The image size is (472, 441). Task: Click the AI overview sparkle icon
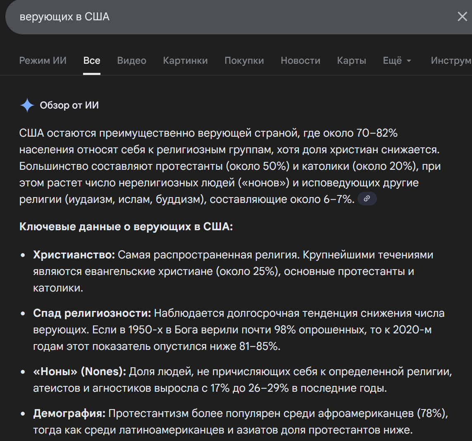27,106
